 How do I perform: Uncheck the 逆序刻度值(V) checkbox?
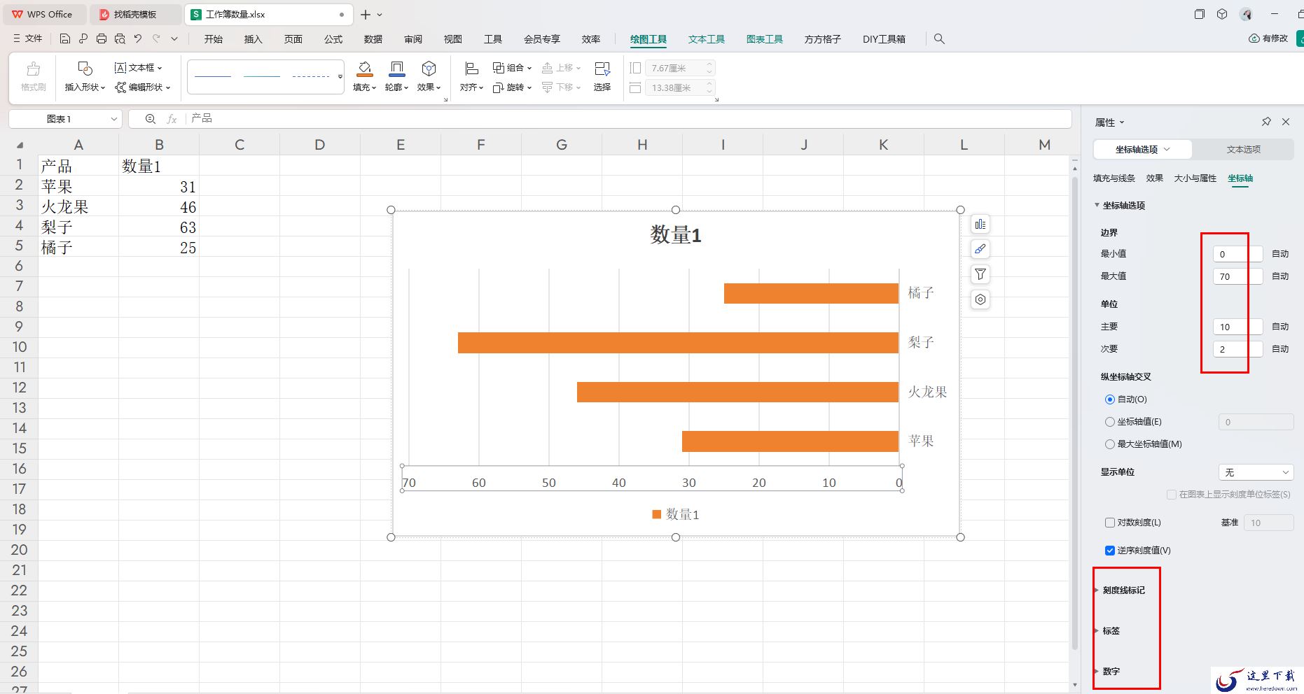point(1109,551)
